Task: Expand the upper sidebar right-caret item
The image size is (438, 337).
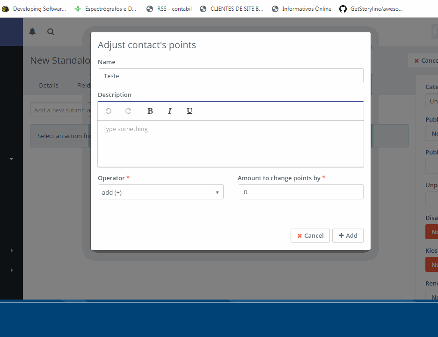Action: [x=12, y=250]
